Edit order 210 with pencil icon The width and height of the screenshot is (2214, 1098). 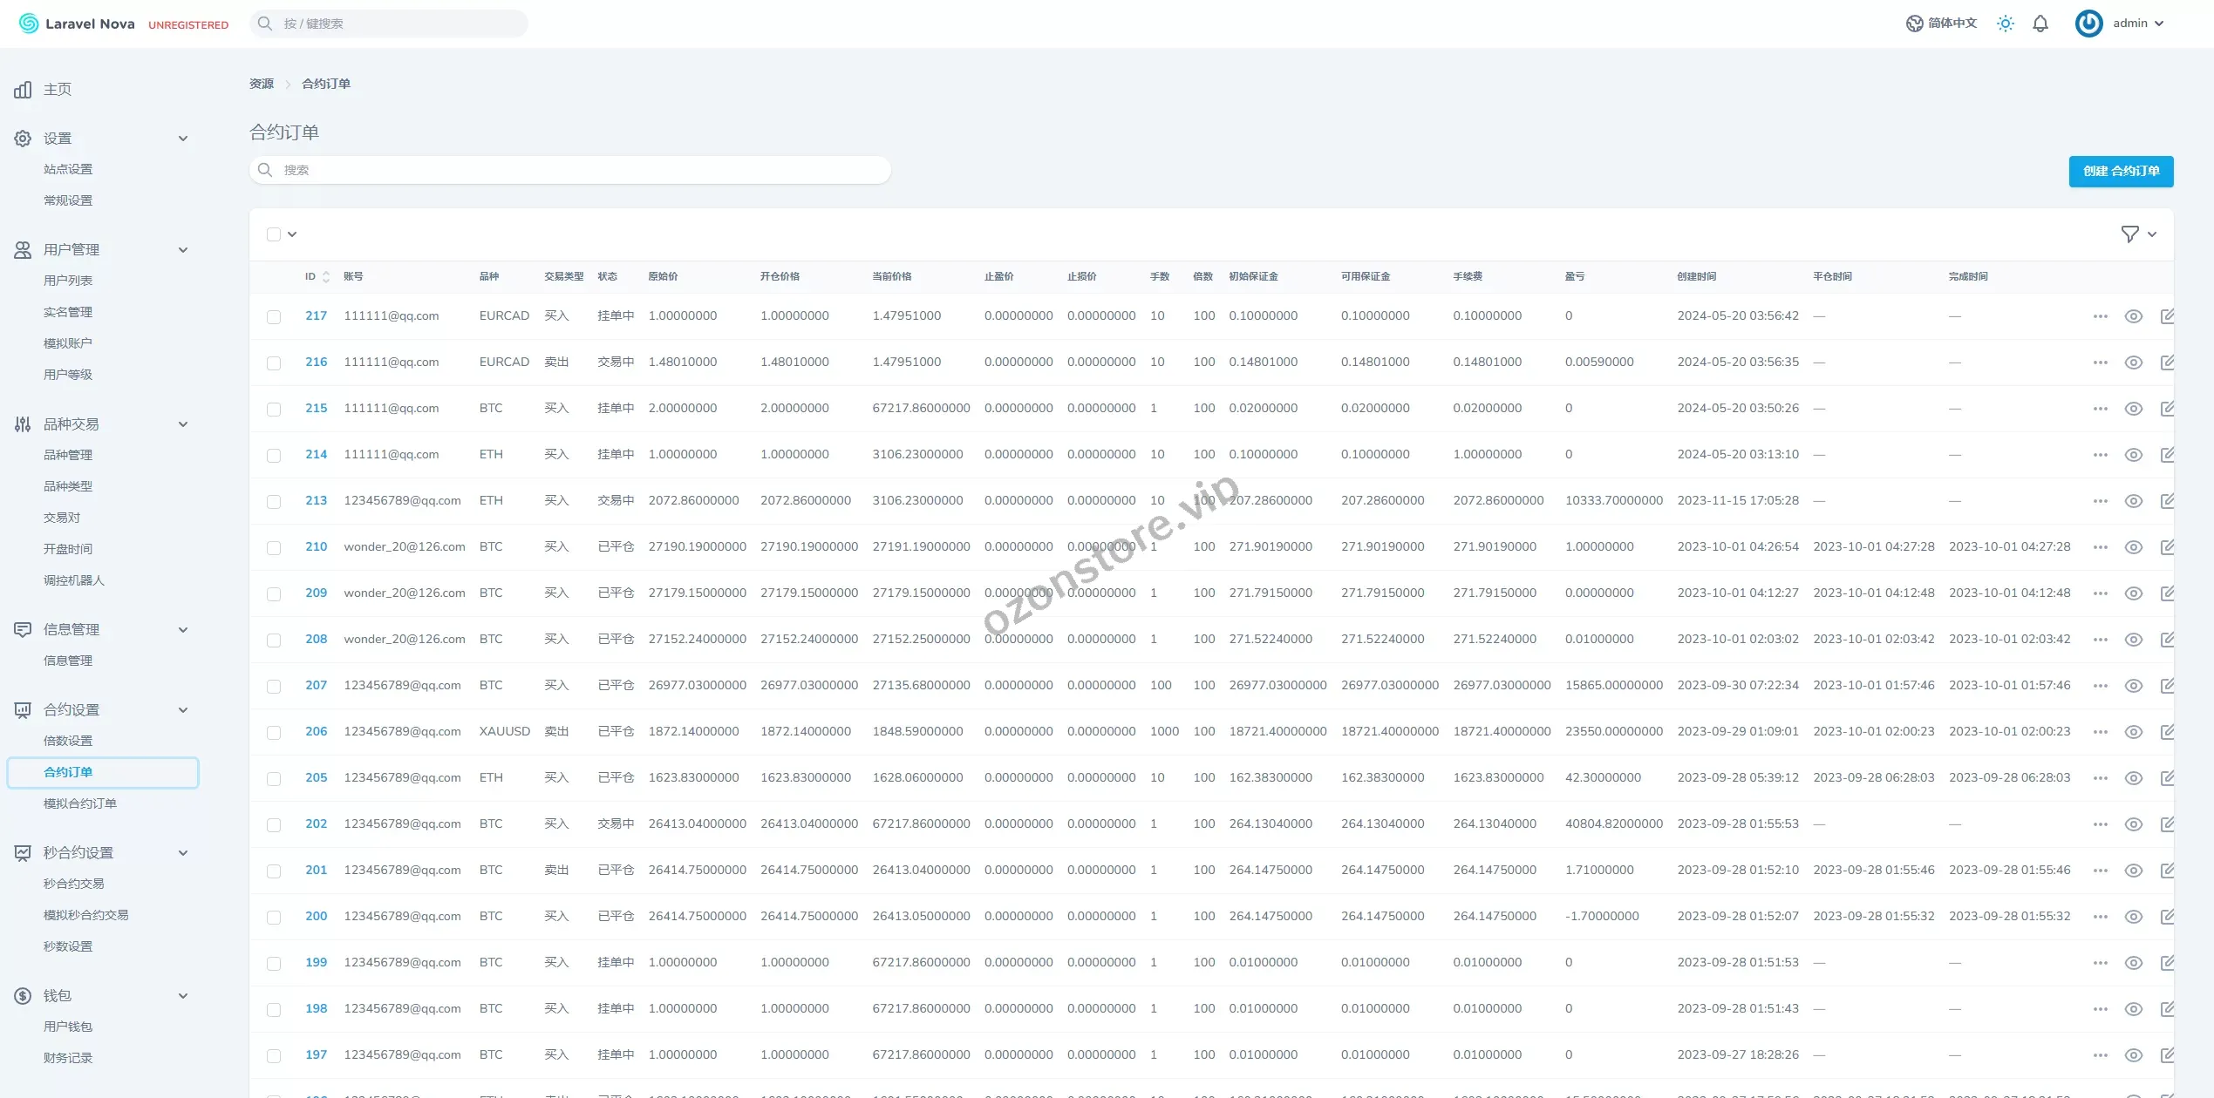(x=2167, y=547)
